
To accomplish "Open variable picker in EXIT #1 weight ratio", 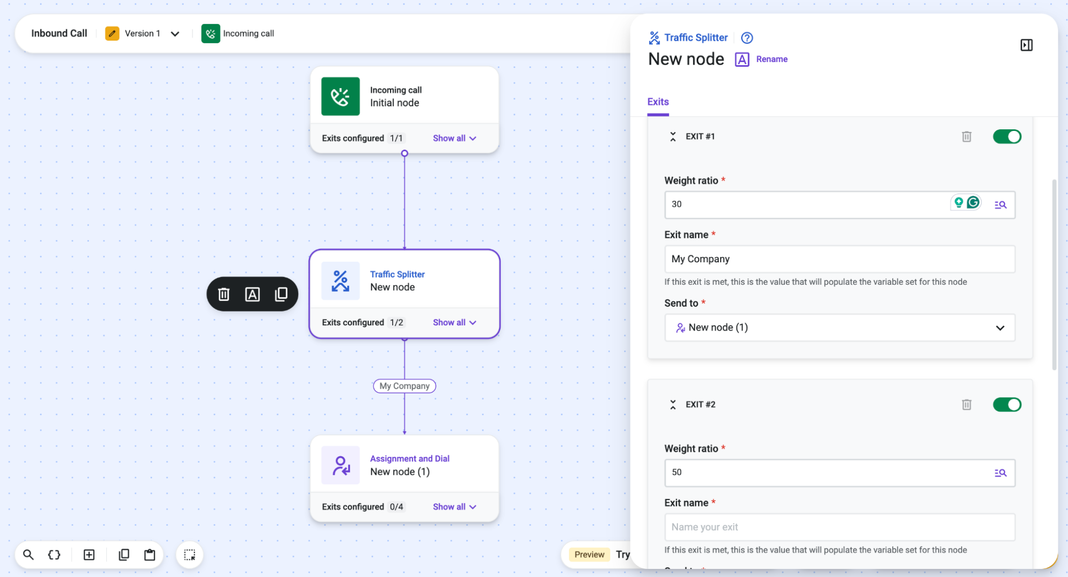I will point(1000,205).
